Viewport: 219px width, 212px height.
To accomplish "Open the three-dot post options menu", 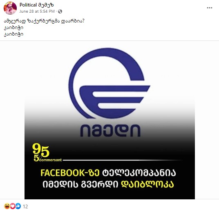I will [x=210, y=8].
